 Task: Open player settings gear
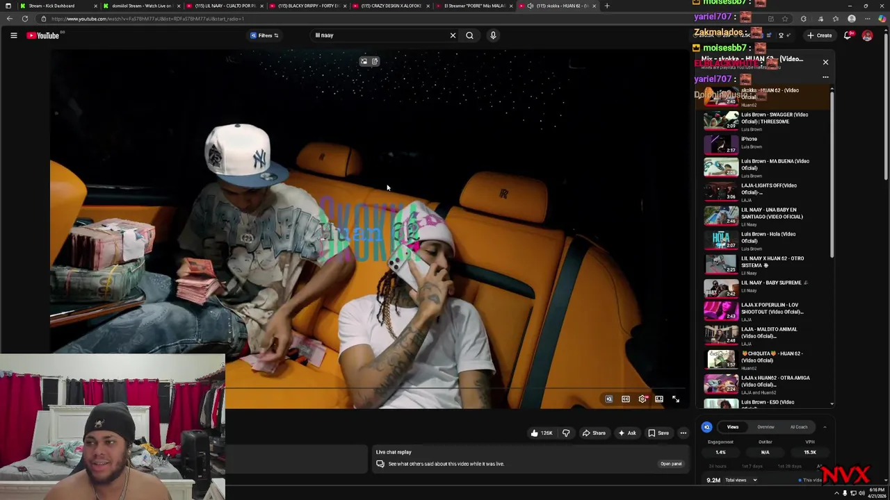[x=642, y=399]
